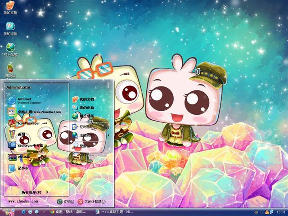Screen dimensions: 288x216
Task: Click the network monitors tray icon
Action: [271, 212]
